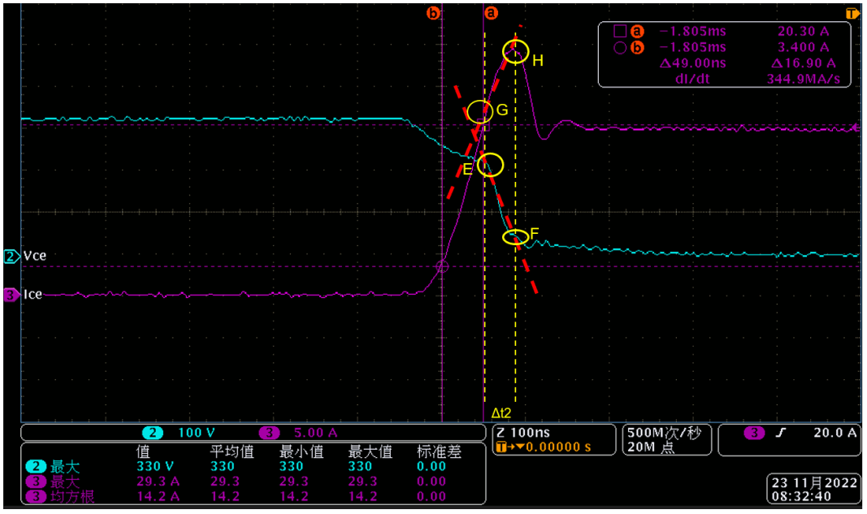Click the round cursor b readout symbol
Image resolution: width=867 pixels, height=514 pixels.
620,48
